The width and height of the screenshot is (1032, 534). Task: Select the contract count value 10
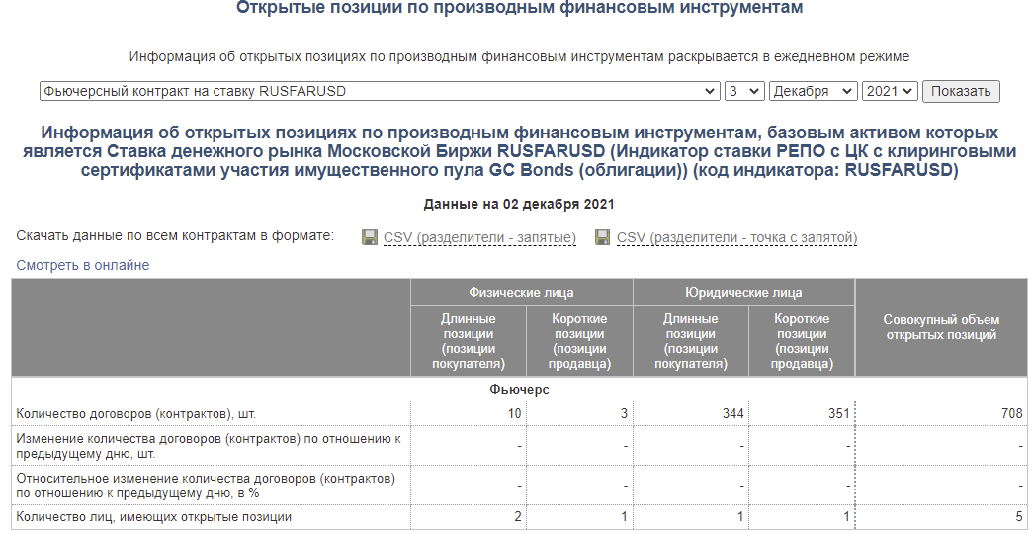(515, 414)
